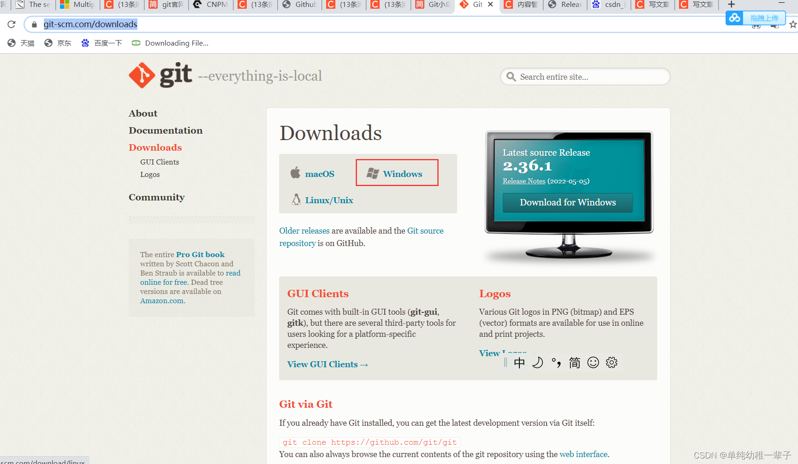Open the 百度一下 bookmark
The image size is (798, 464).
pos(101,43)
